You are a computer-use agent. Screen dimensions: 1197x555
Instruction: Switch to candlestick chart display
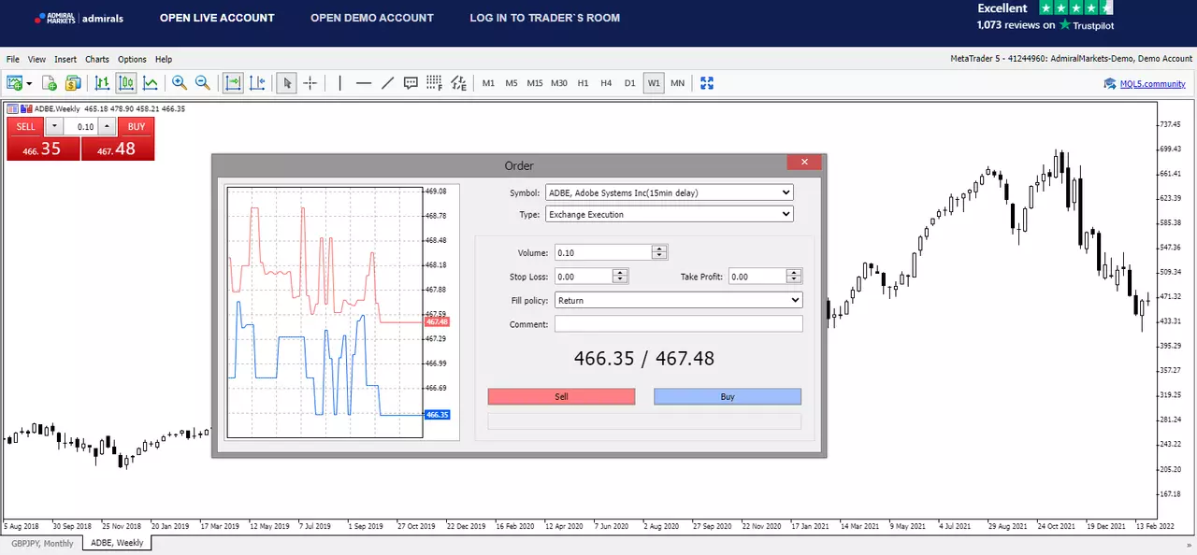(126, 83)
